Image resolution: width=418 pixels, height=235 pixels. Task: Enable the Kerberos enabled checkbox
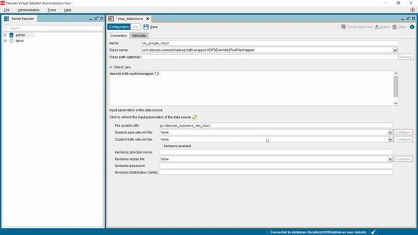161,146
